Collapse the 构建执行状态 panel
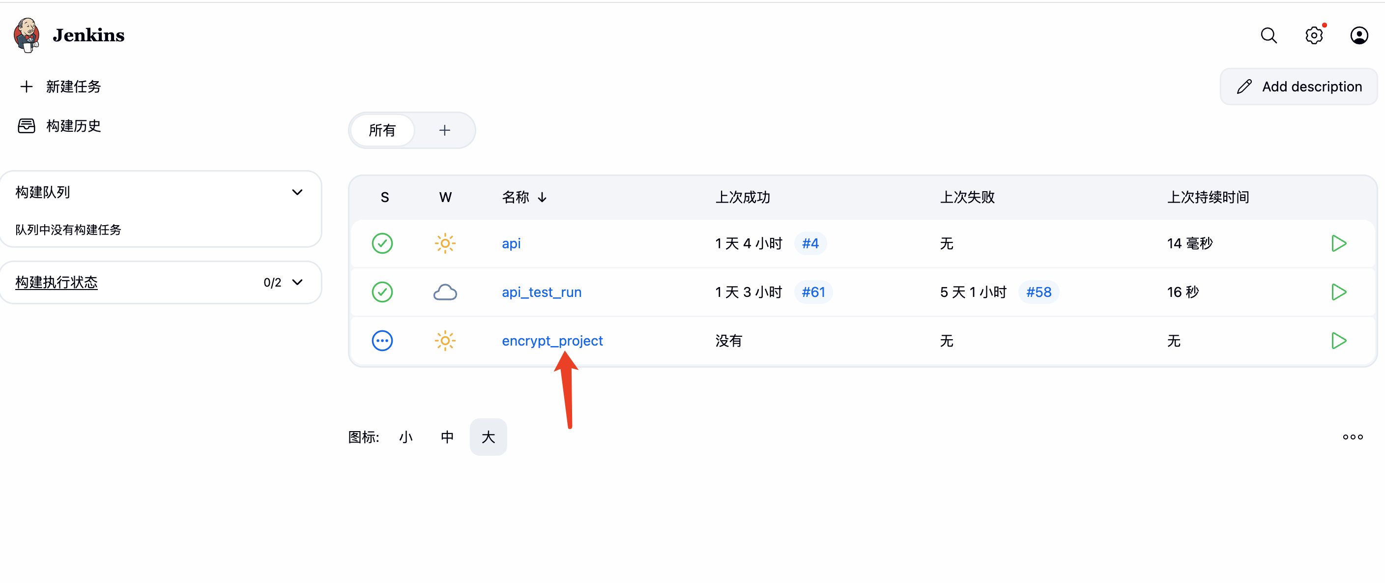This screenshot has height=583, width=1385. (x=297, y=282)
